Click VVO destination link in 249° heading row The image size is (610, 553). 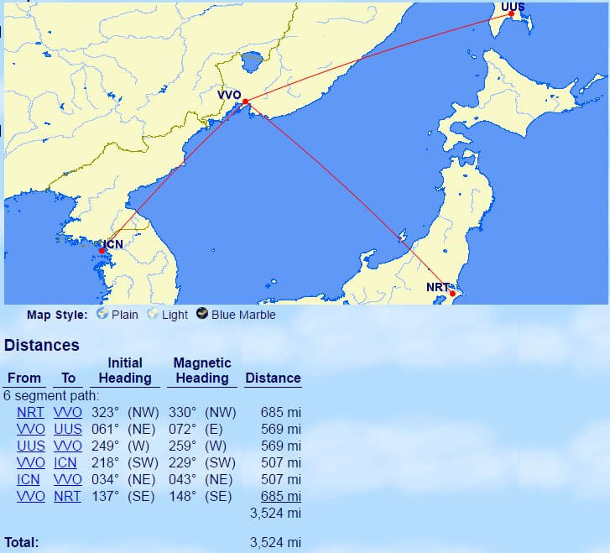(x=67, y=446)
